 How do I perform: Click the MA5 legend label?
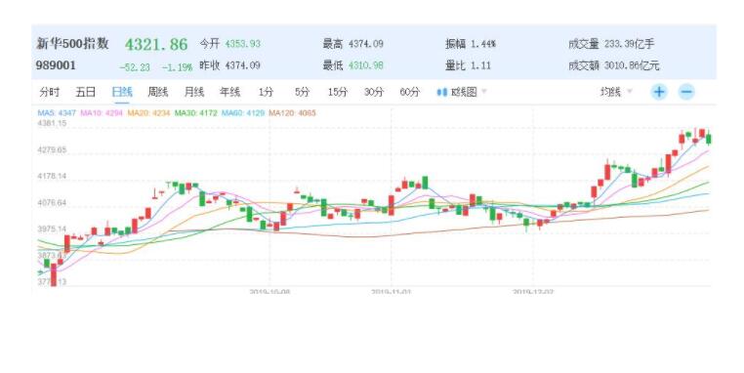pyautogui.click(x=57, y=113)
